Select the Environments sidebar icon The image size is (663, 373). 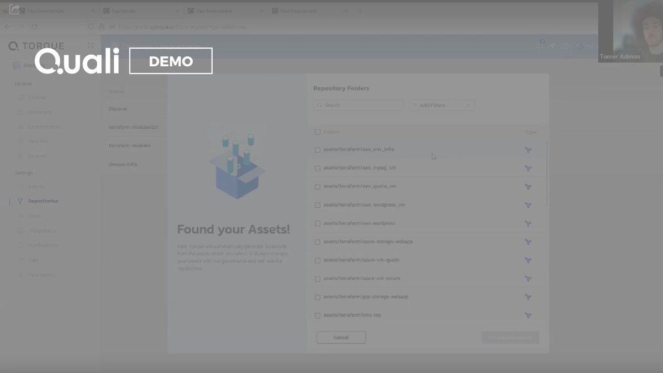21,127
